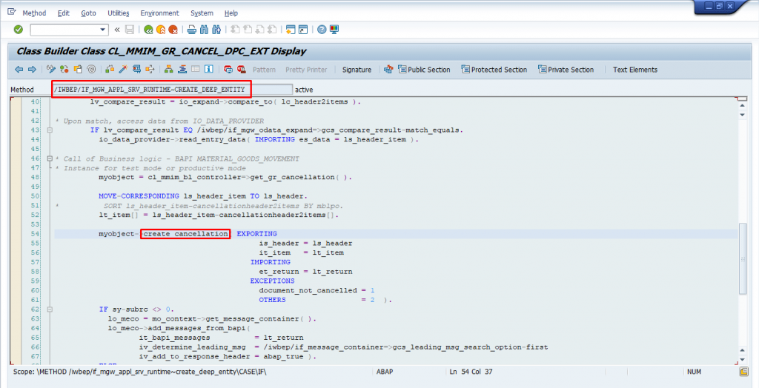759x388 pixels.
Task: Click the Test/Execute icon
Action: tap(136, 70)
